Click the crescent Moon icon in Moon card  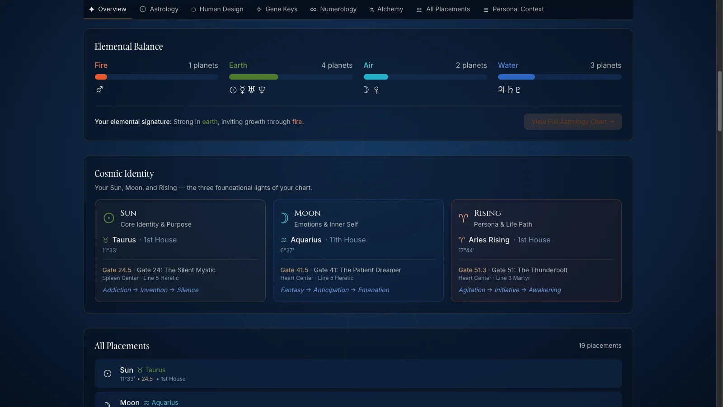[284, 218]
